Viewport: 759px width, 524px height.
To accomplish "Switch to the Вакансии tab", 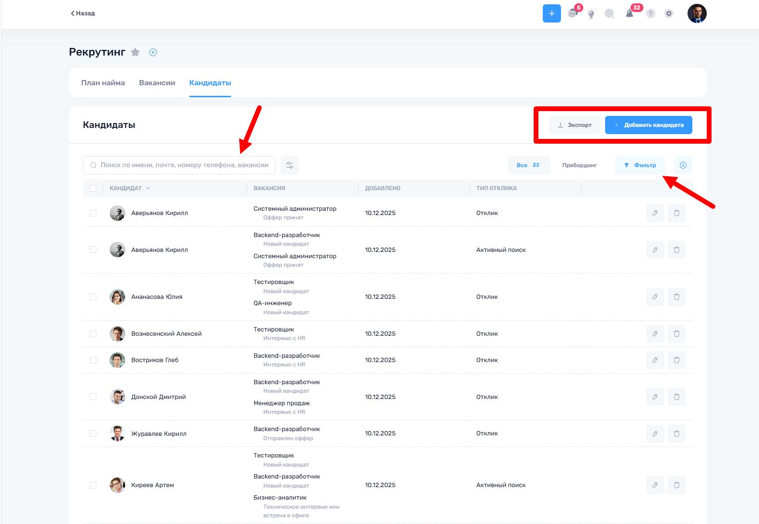I will [157, 83].
